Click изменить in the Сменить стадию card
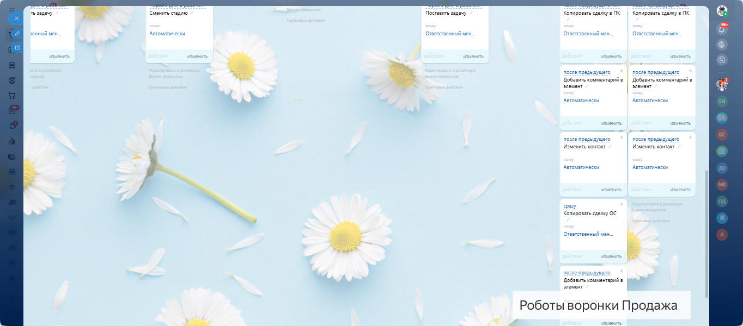 (198, 57)
